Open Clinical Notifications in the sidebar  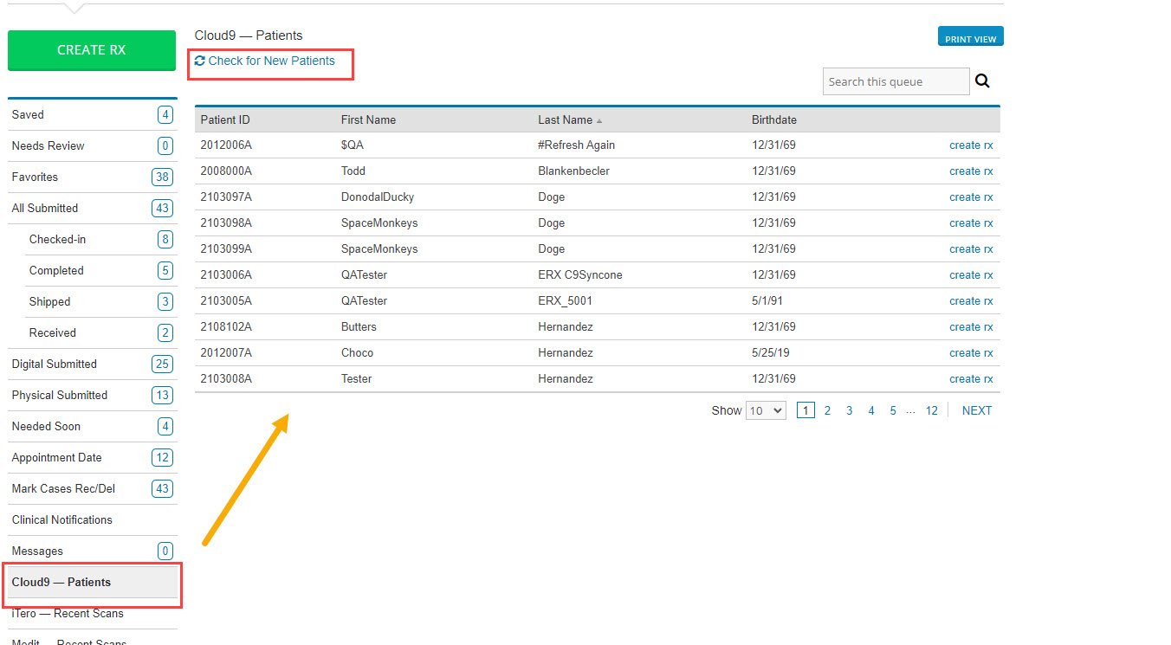[61, 519]
